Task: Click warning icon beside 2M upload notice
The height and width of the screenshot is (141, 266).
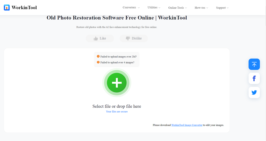Action: [x=98, y=56]
